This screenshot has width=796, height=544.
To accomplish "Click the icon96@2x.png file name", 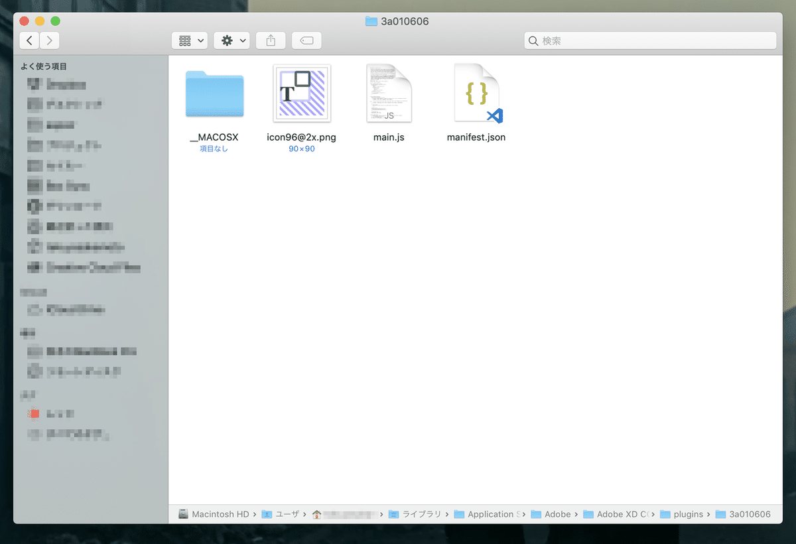I will point(301,137).
